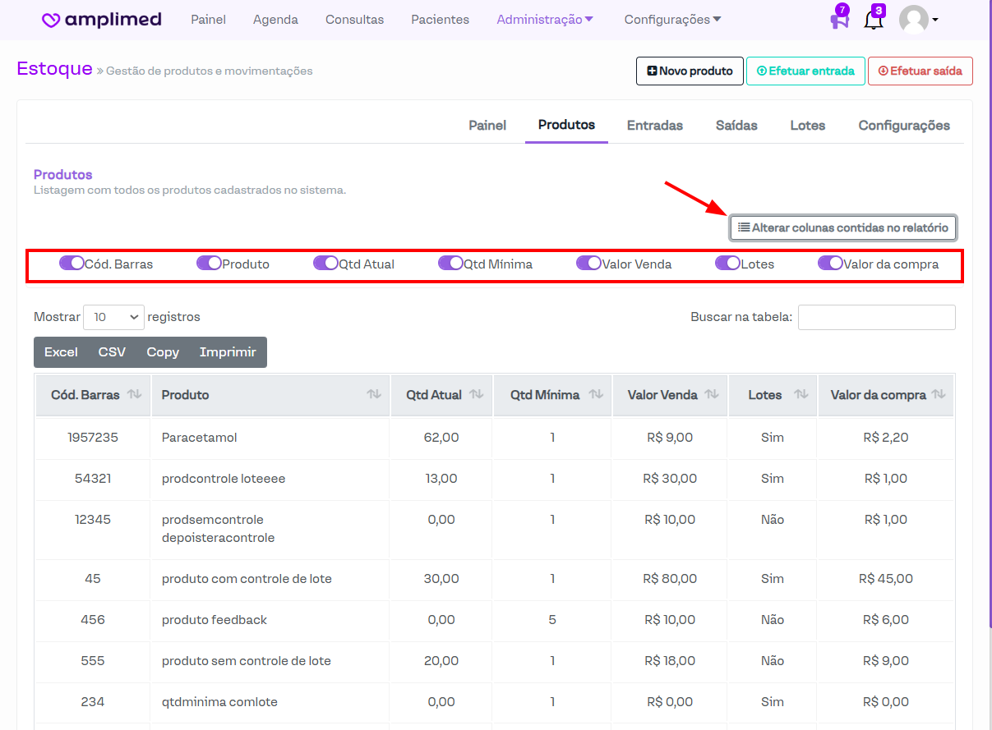
Task: Click the Amplimed heart logo
Action: 52,20
